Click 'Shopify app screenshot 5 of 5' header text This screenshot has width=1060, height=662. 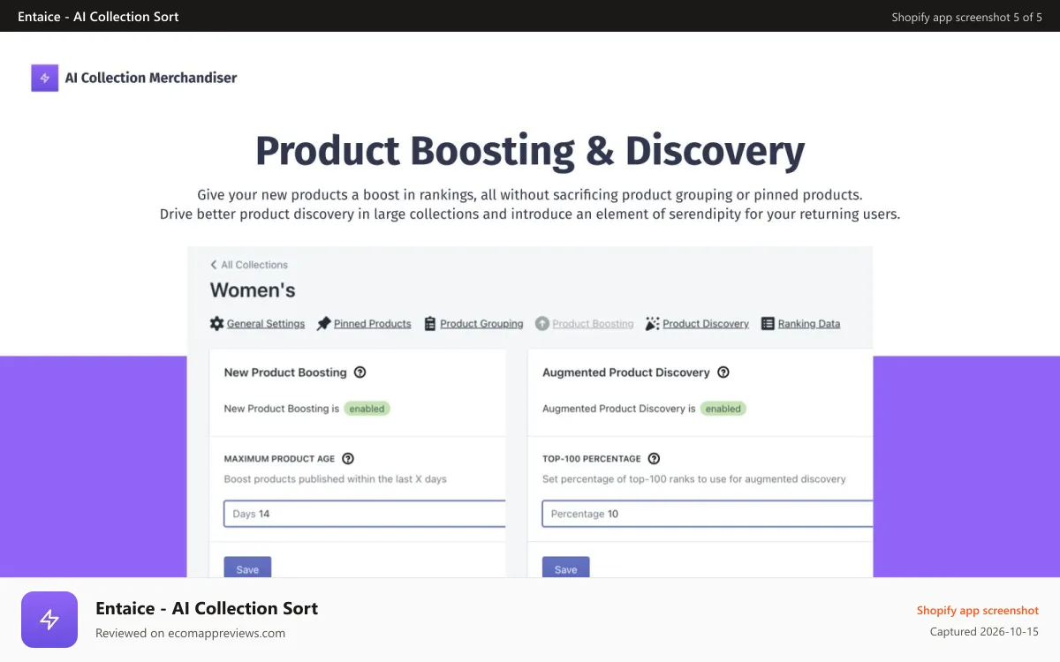[967, 17]
